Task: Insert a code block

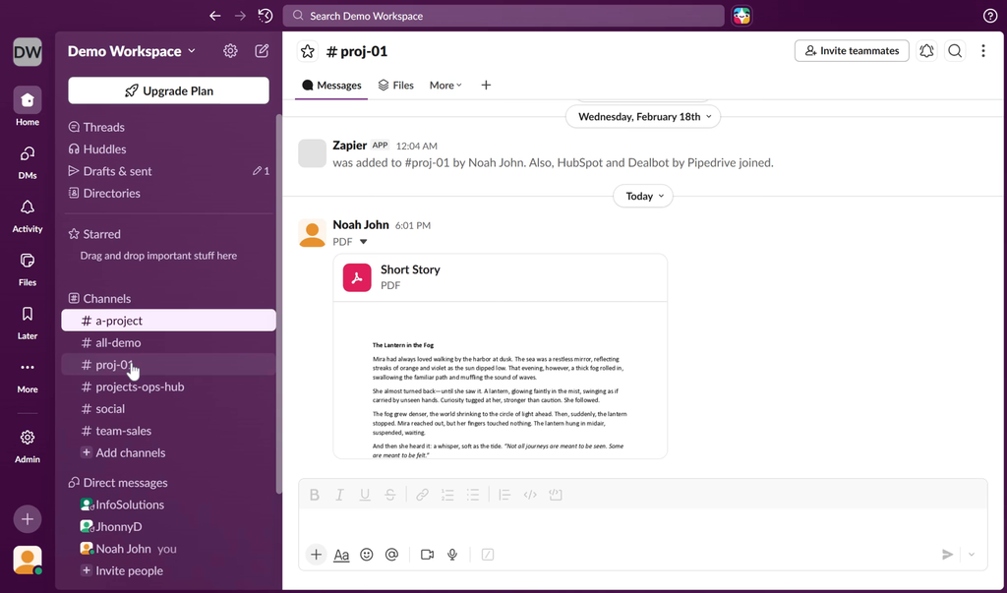Action: point(555,495)
